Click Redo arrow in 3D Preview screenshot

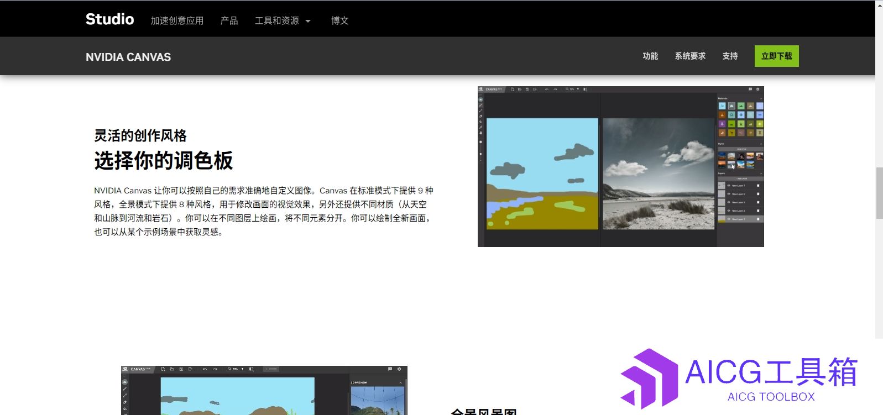pyautogui.click(x=215, y=369)
